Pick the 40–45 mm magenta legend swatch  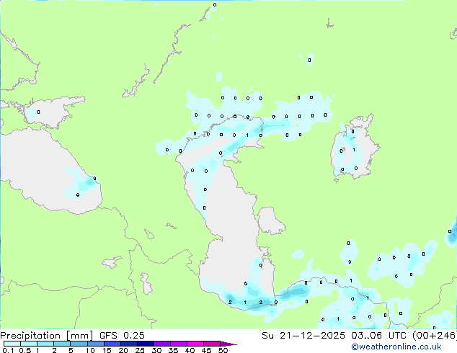[x=195, y=344]
